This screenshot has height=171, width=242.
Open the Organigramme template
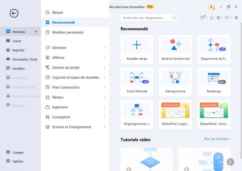coord(137,115)
